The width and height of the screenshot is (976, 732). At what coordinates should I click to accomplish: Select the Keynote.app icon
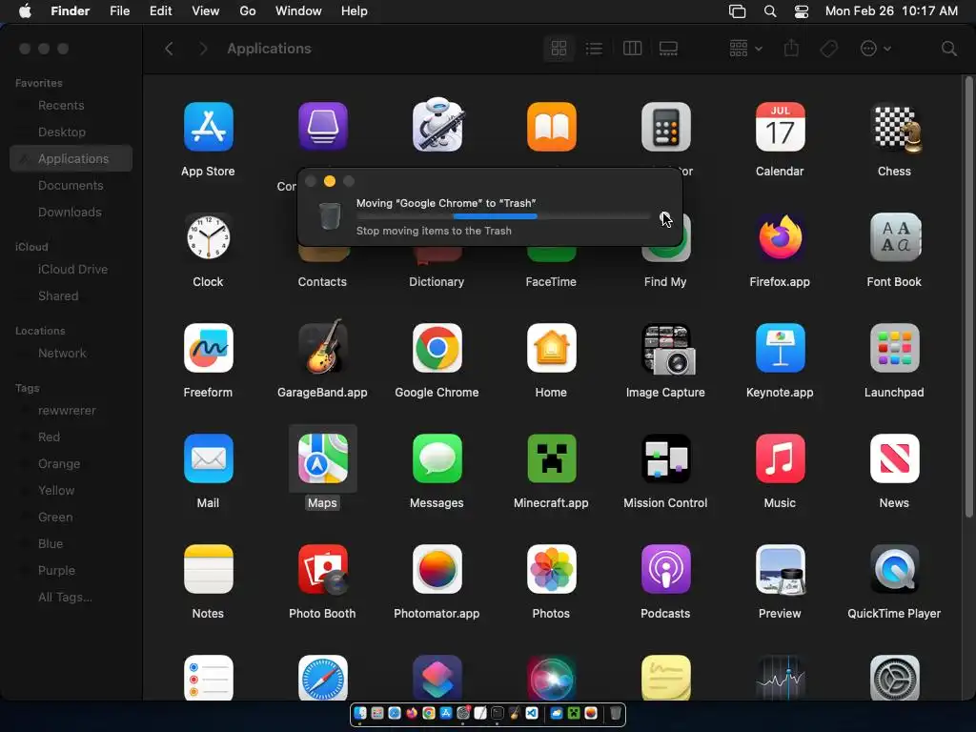[x=780, y=348]
